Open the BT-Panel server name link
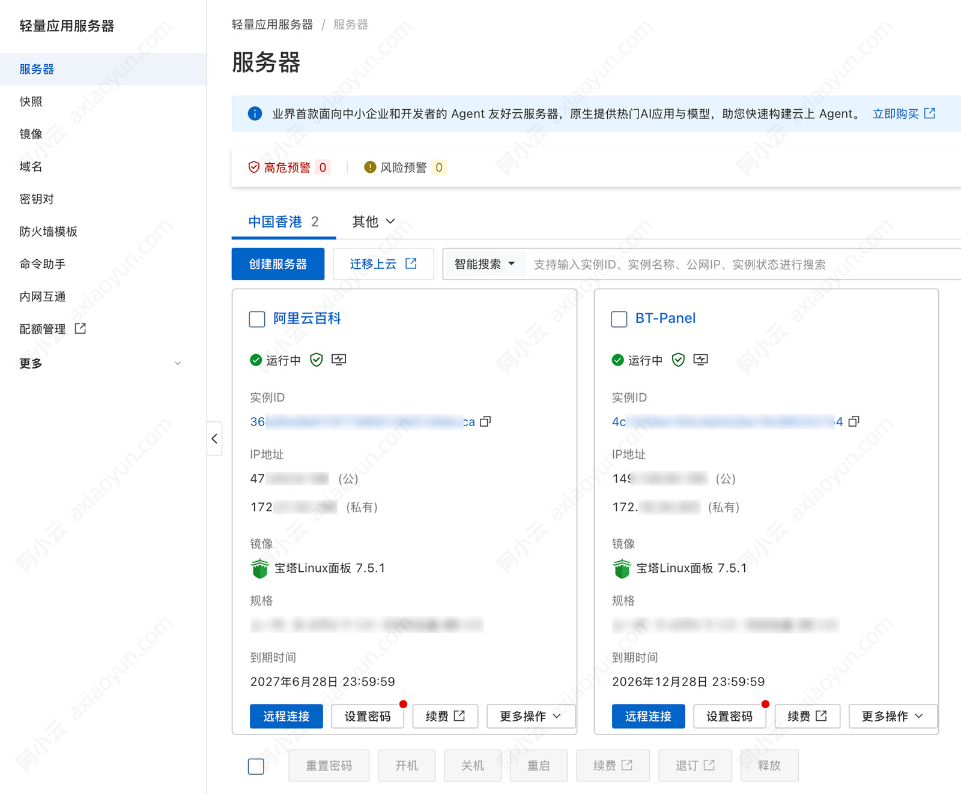 (665, 318)
